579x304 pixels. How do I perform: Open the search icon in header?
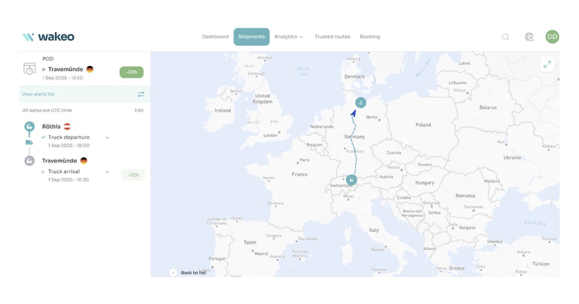coord(505,37)
